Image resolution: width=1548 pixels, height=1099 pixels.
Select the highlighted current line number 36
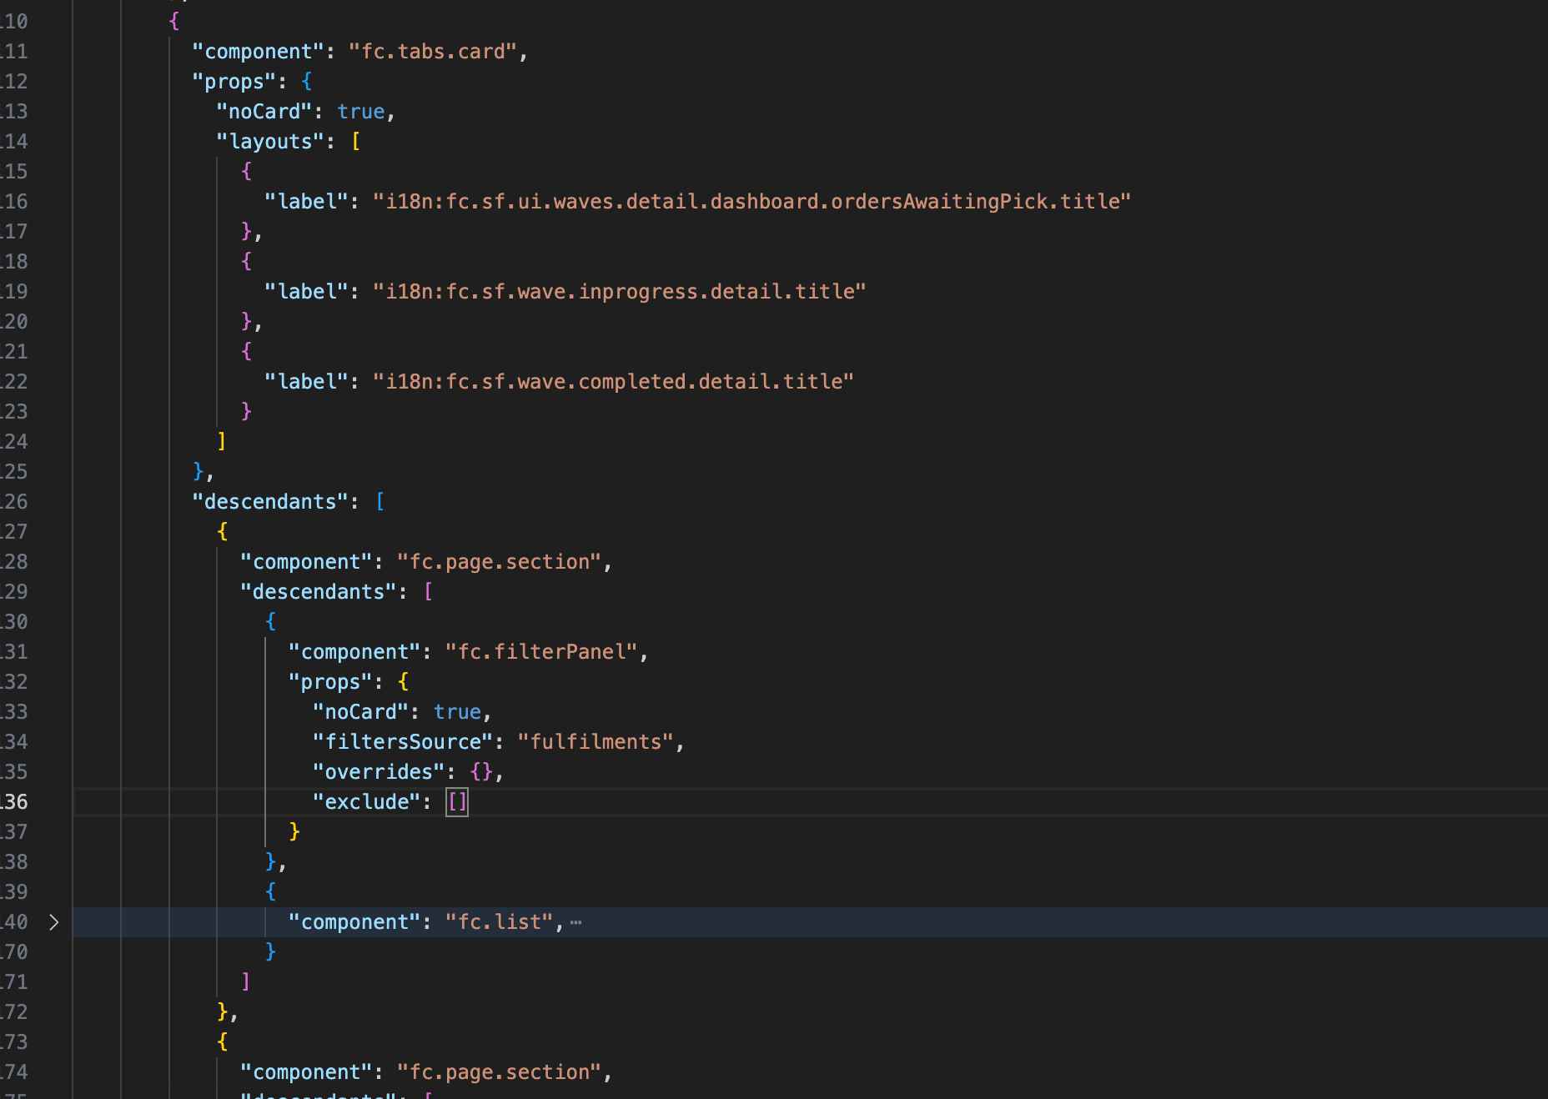coord(15,802)
